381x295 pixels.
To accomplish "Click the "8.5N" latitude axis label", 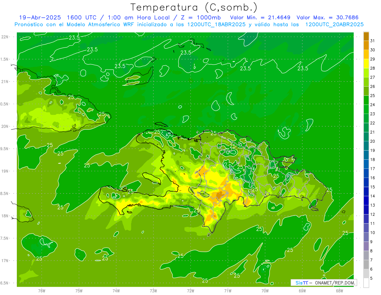I will click(5, 194).
